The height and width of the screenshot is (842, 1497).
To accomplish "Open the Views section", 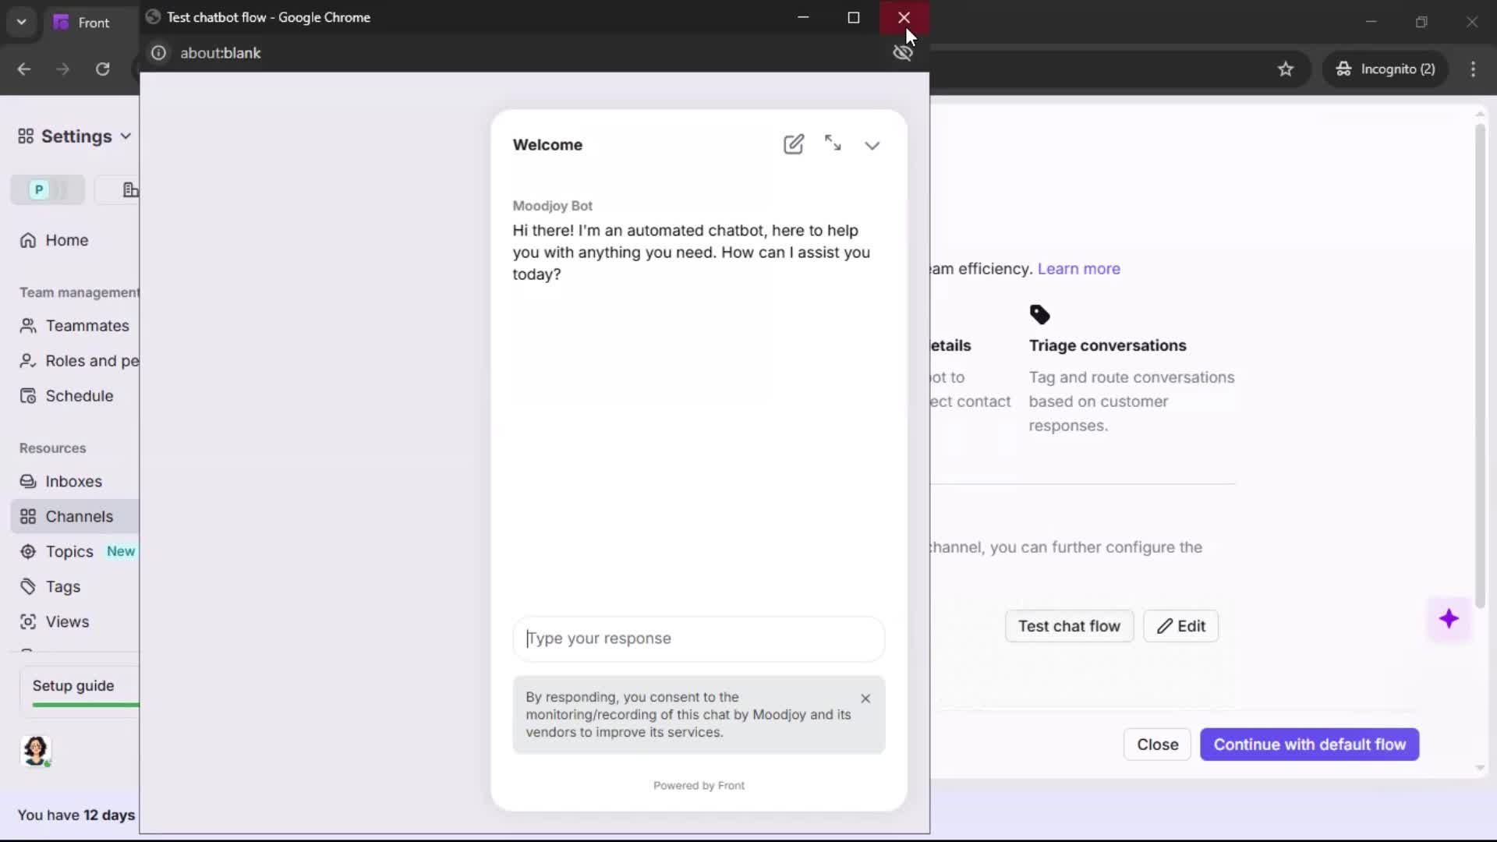I will tap(68, 621).
